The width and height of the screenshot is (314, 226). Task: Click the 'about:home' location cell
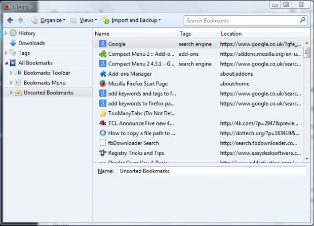click(x=234, y=83)
